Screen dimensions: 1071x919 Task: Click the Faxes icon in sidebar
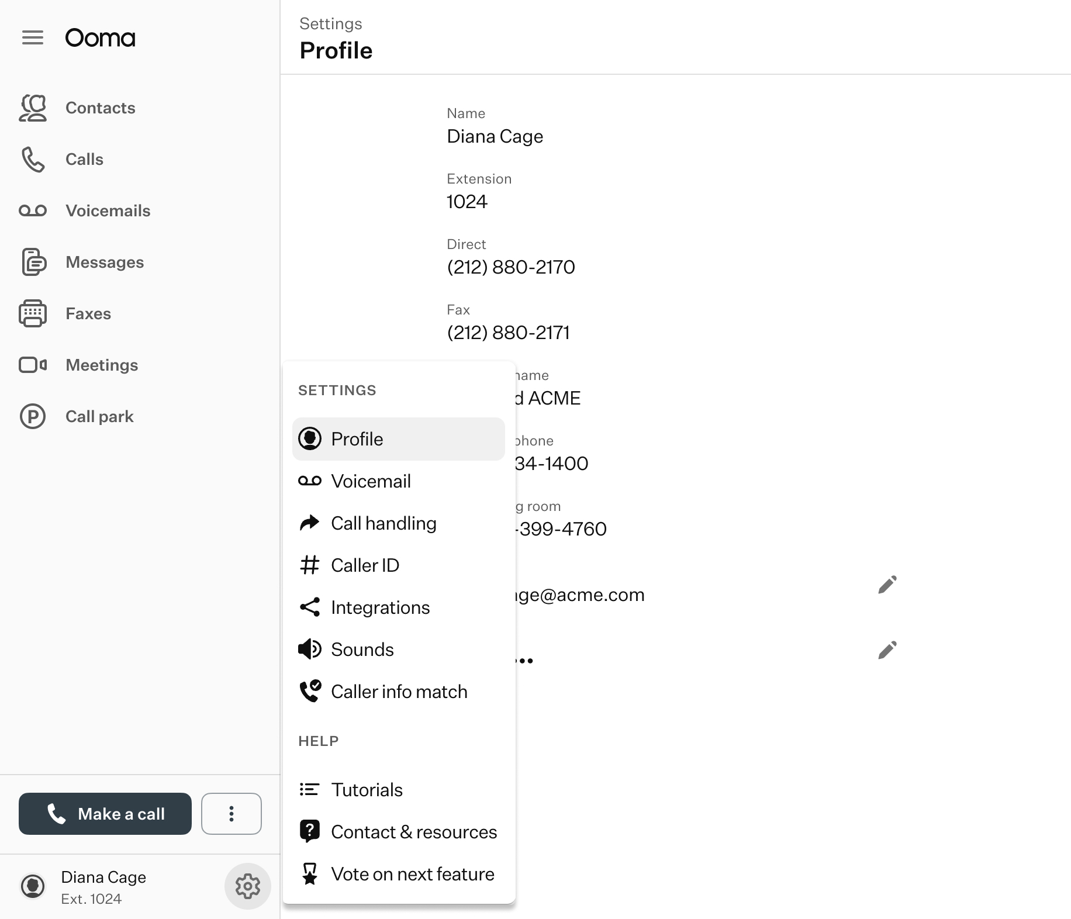tap(33, 314)
